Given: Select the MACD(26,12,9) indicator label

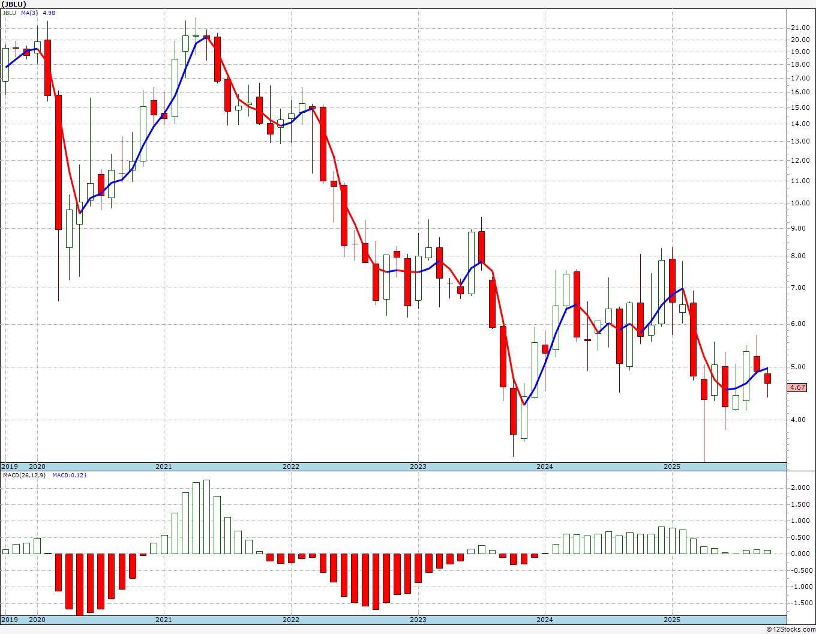Looking at the screenshot, I should [24, 475].
